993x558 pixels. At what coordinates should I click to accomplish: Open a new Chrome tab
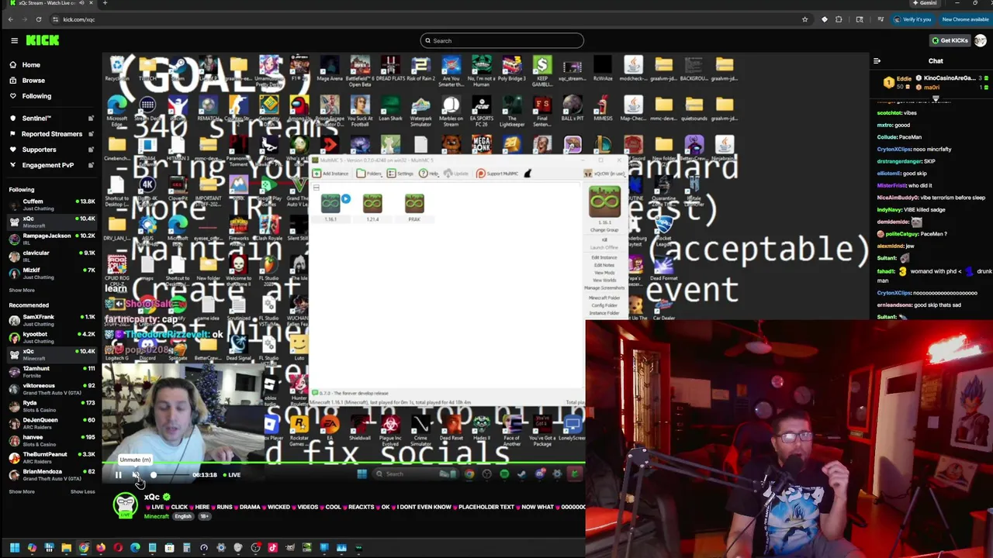click(105, 3)
